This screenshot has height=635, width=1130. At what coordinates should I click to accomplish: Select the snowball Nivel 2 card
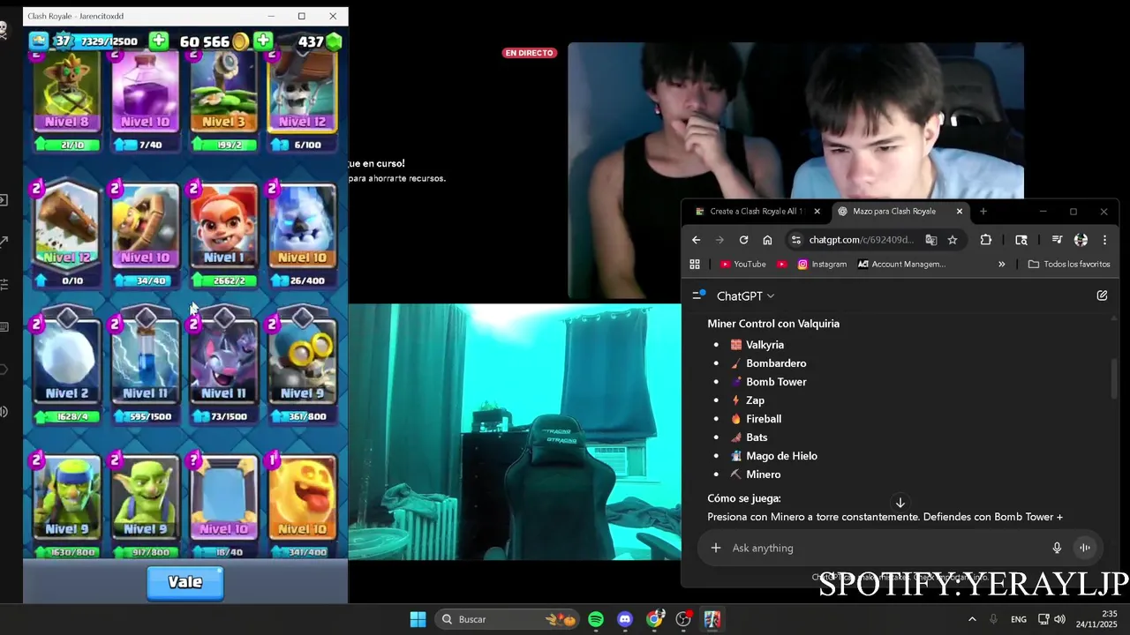point(67,362)
